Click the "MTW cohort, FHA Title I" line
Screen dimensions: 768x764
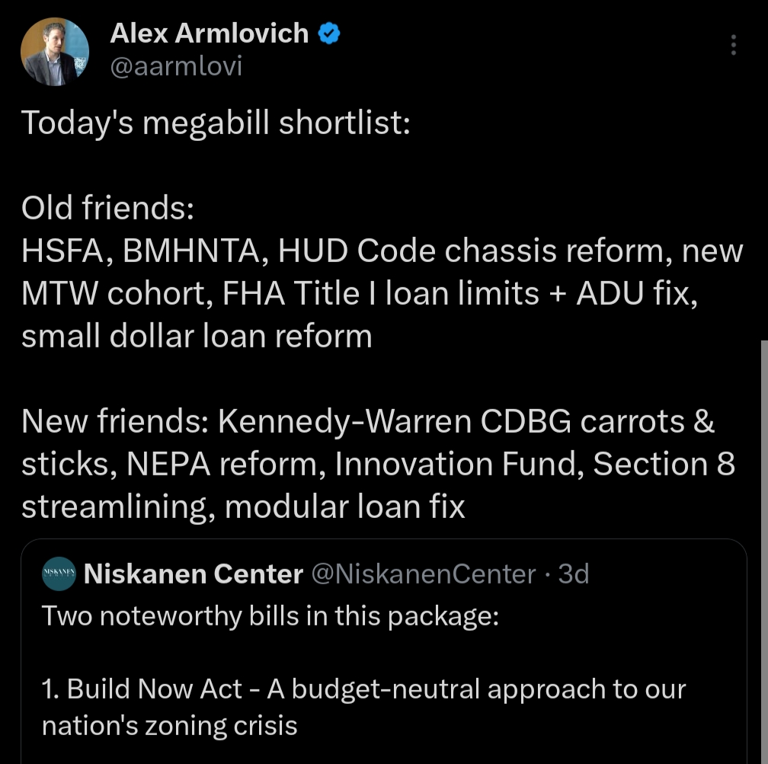(x=358, y=293)
